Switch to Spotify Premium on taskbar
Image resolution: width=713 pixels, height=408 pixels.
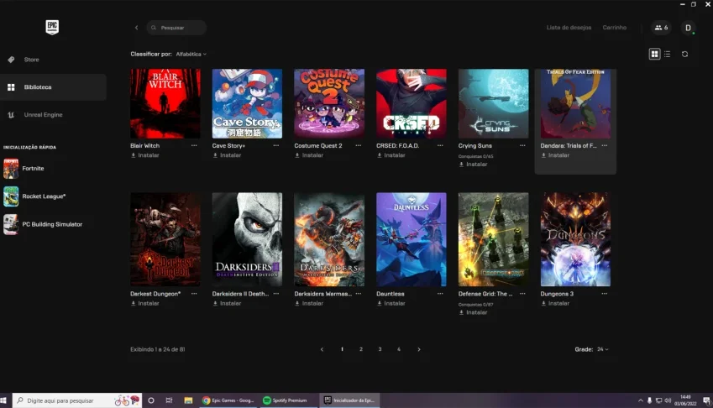(x=288, y=400)
